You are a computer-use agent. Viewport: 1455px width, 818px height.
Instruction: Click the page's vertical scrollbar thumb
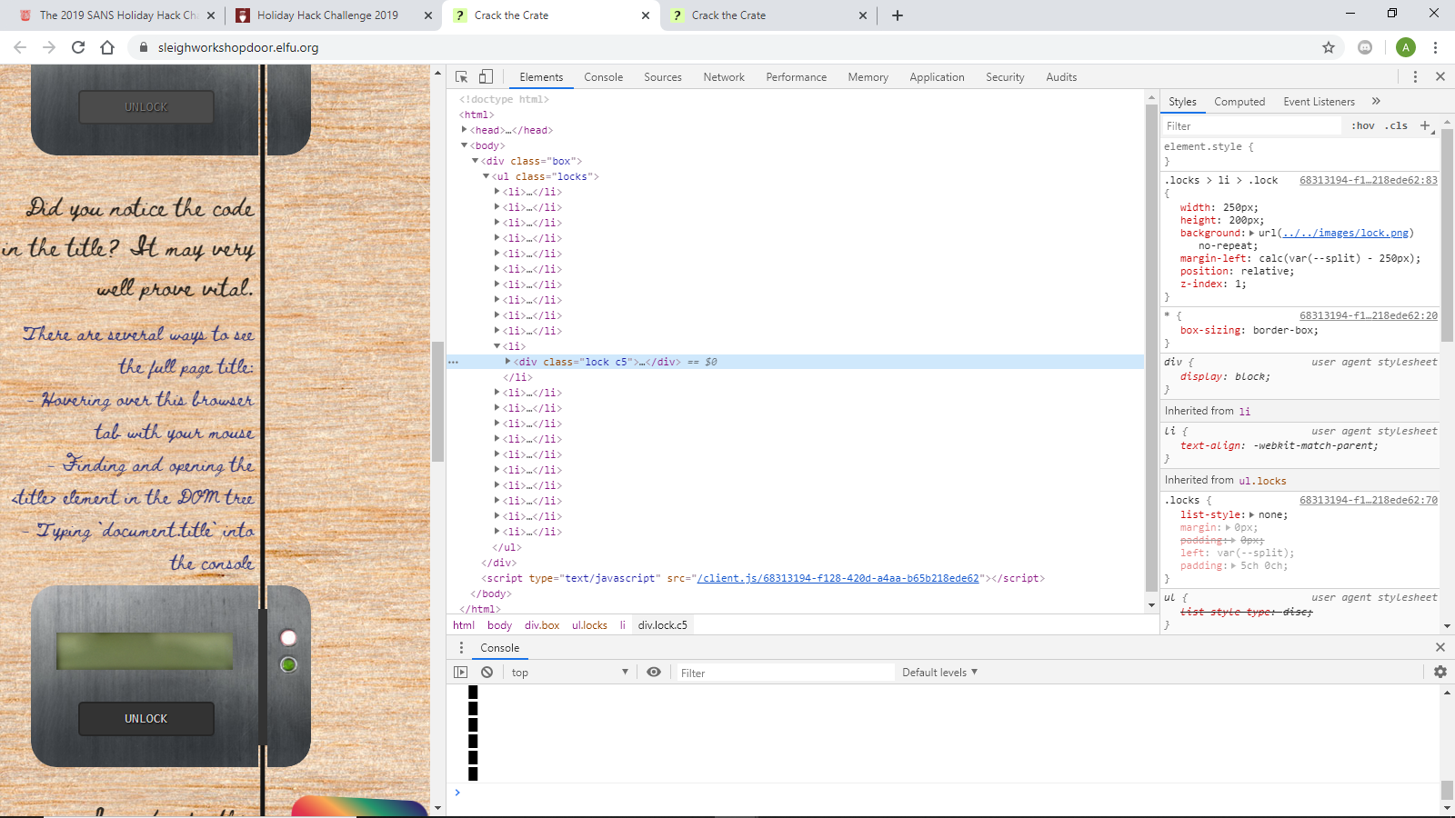pyautogui.click(x=437, y=401)
